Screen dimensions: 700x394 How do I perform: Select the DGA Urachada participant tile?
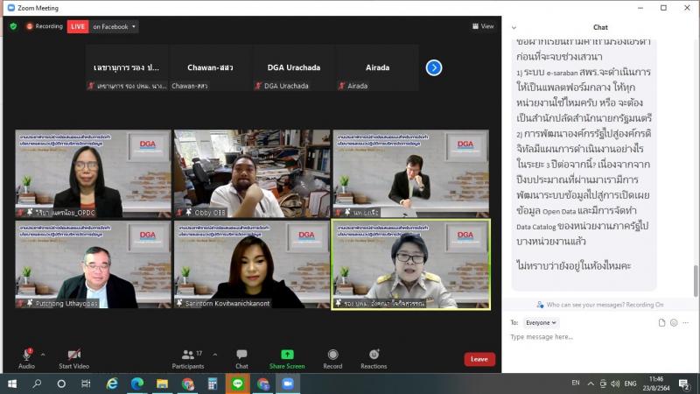pos(294,68)
